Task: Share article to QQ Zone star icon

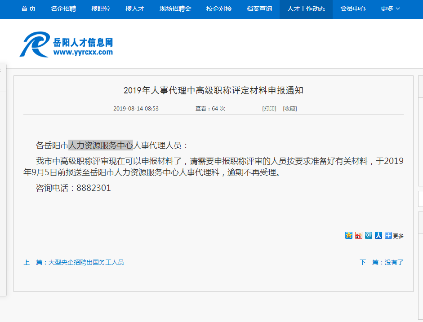Action: (349, 235)
